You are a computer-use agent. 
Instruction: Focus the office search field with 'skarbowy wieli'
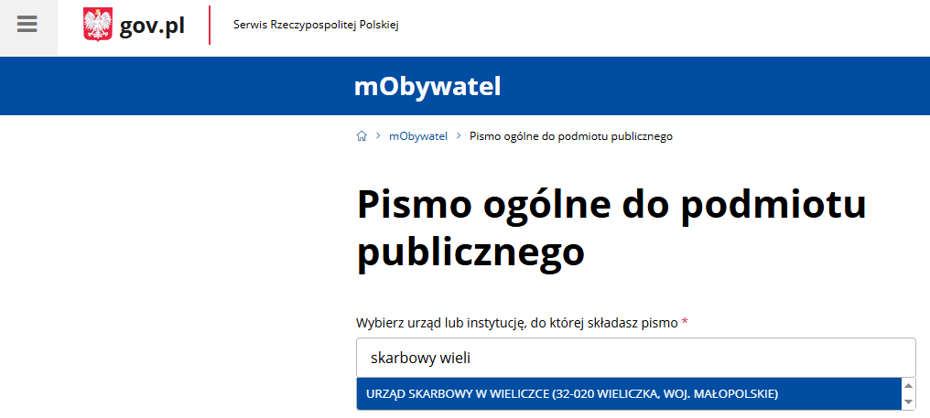pyautogui.click(x=635, y=358)
